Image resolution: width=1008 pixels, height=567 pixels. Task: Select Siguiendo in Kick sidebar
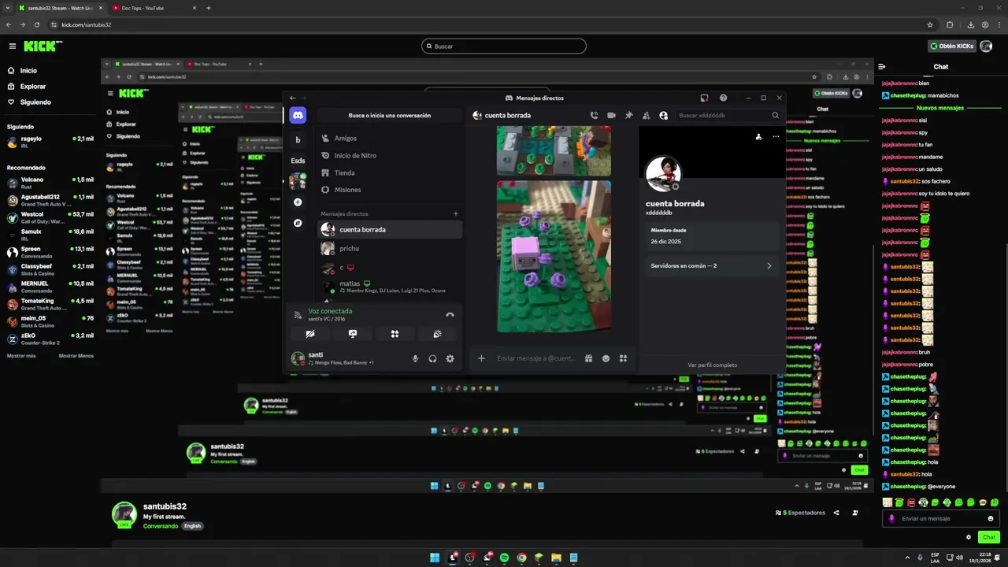[x=35, y=102]
